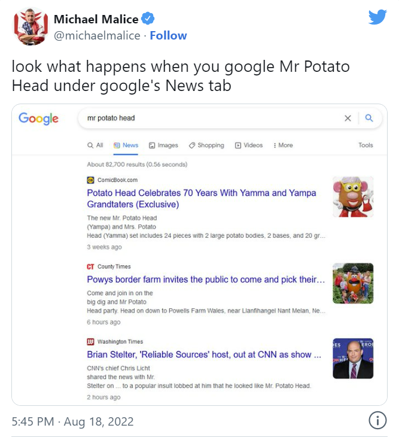399x437 pixels.
Task: Expand the More search options menu
Action: point(283,145)
